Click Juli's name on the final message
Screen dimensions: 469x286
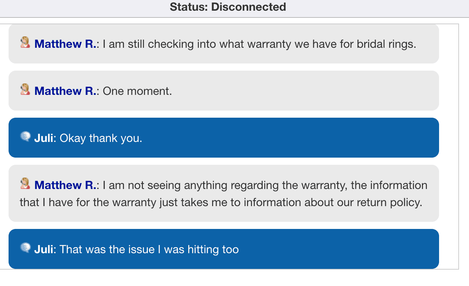point(43,249)
